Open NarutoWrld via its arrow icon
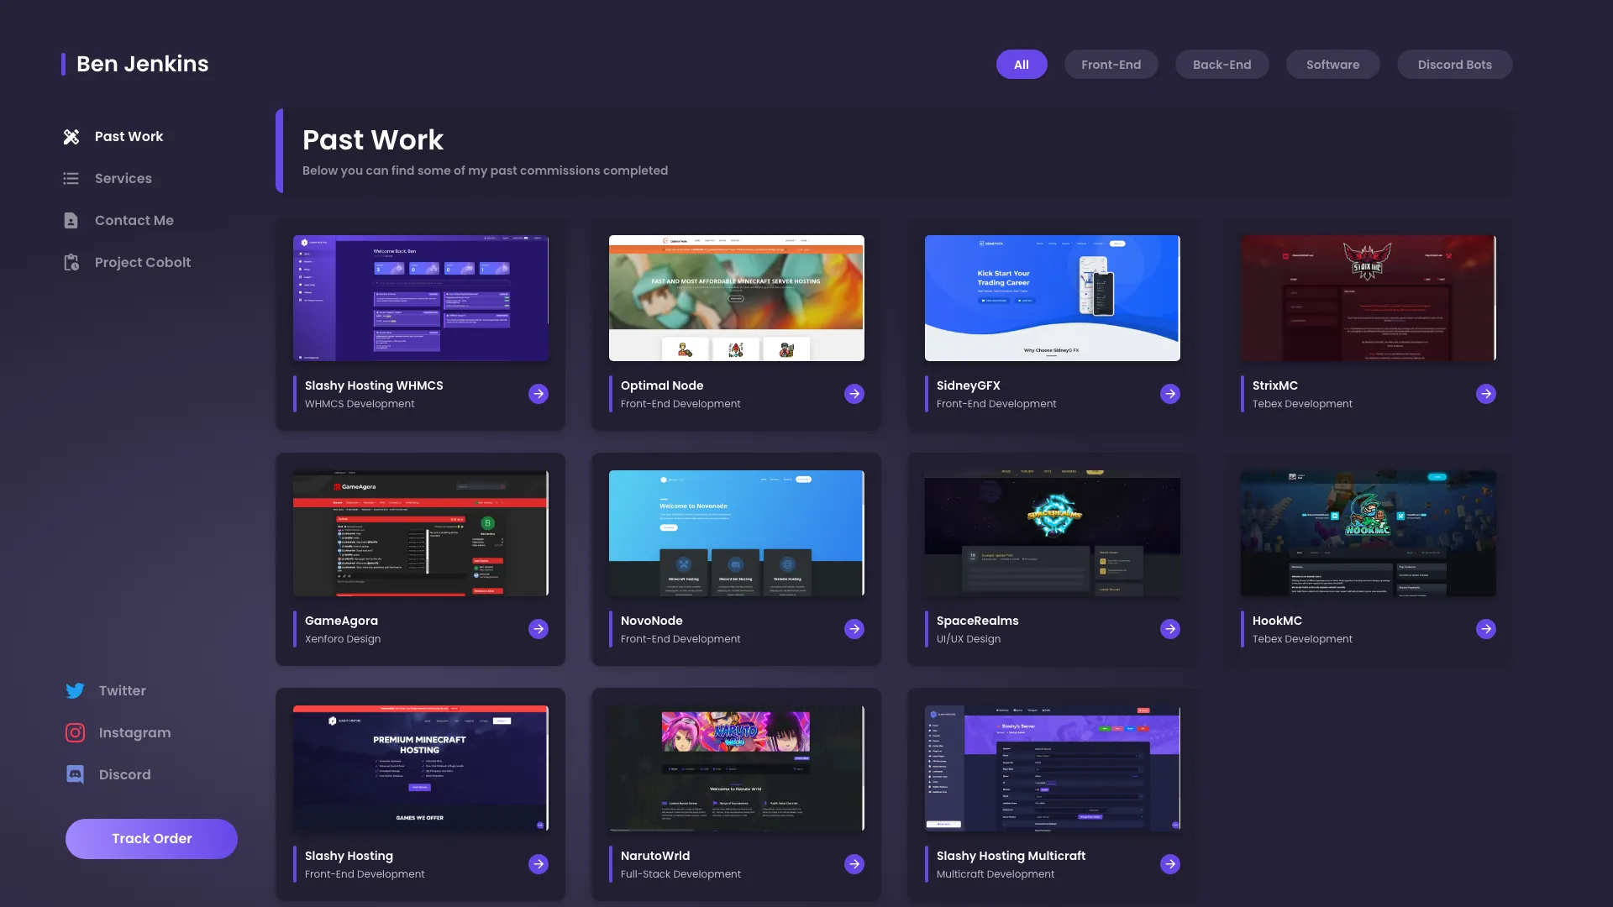Screen dimensions: 1613x907 click(x=854, y=864)
